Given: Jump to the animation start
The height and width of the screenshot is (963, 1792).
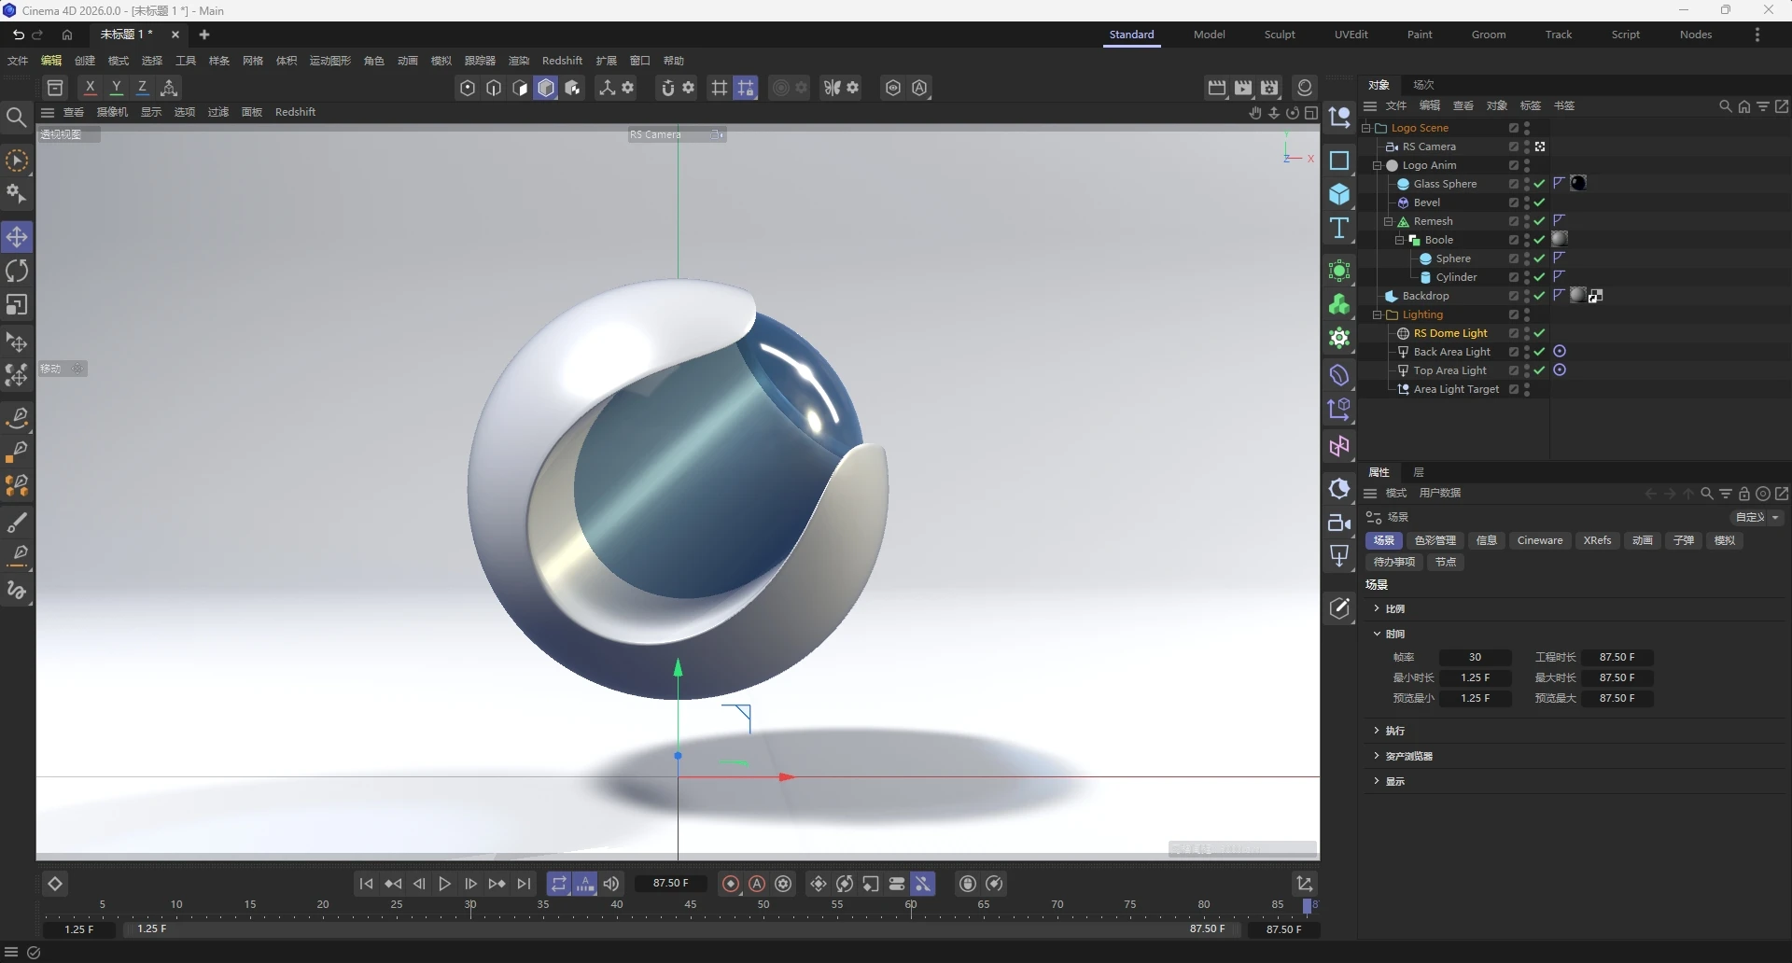Looking at the screenshot, I should [366, 884].
